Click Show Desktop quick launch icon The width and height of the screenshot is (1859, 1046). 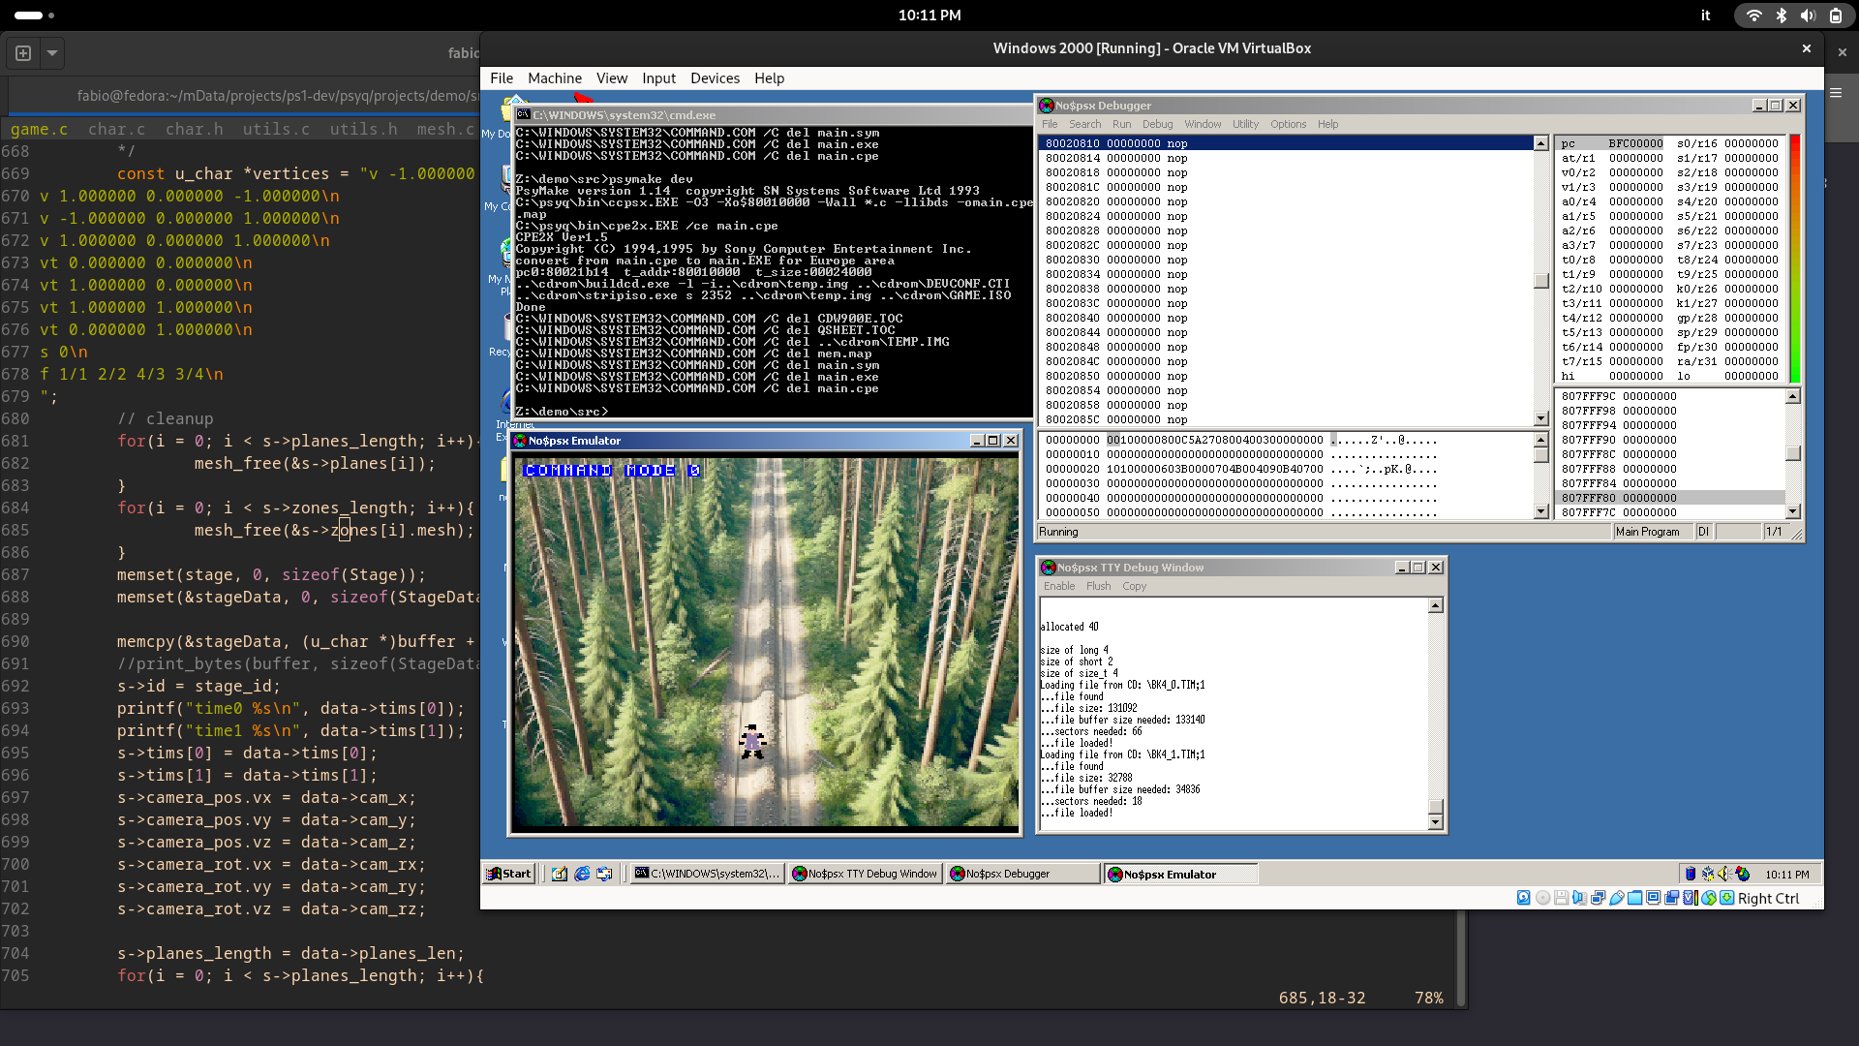coord(560,874)
